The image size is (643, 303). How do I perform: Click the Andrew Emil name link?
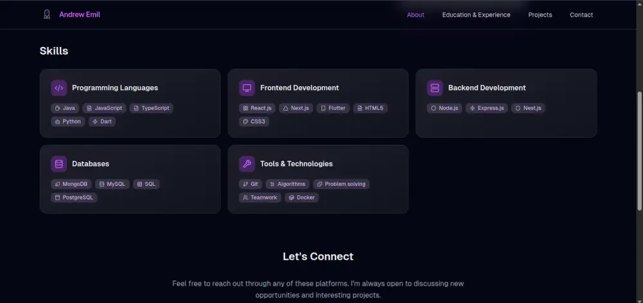[80, 15]
